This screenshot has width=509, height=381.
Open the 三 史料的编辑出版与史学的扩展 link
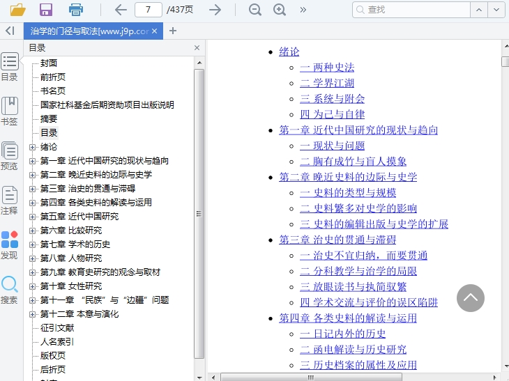(x=374, y=224)
